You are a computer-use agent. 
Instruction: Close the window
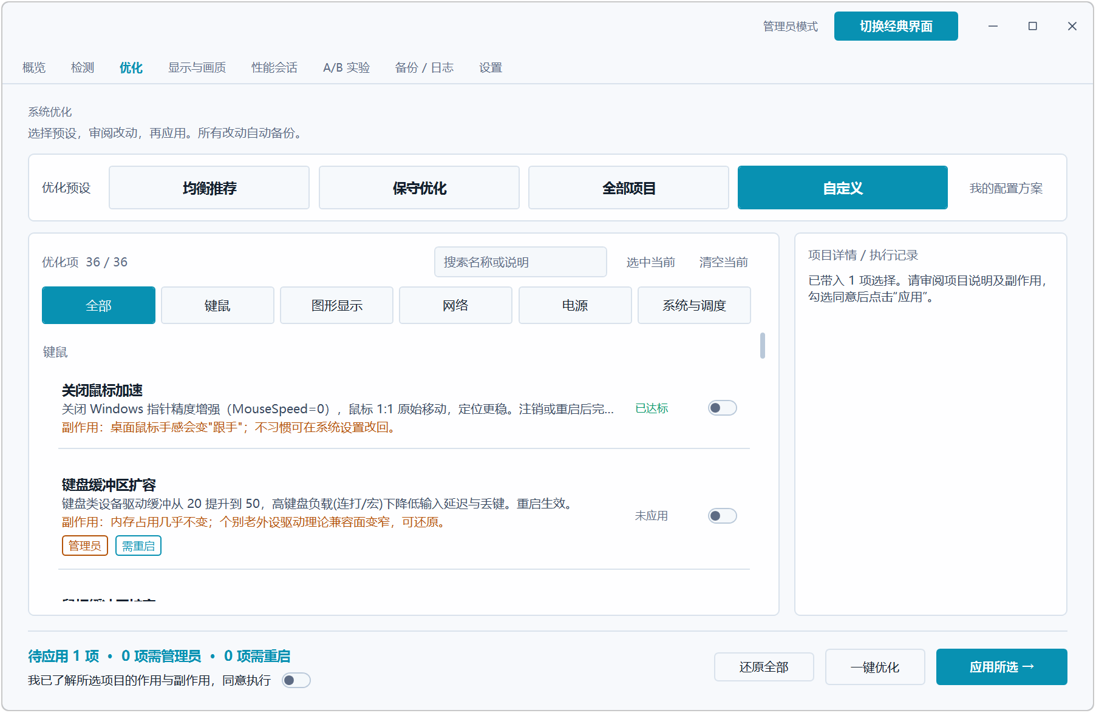[x=1072, y=26]
